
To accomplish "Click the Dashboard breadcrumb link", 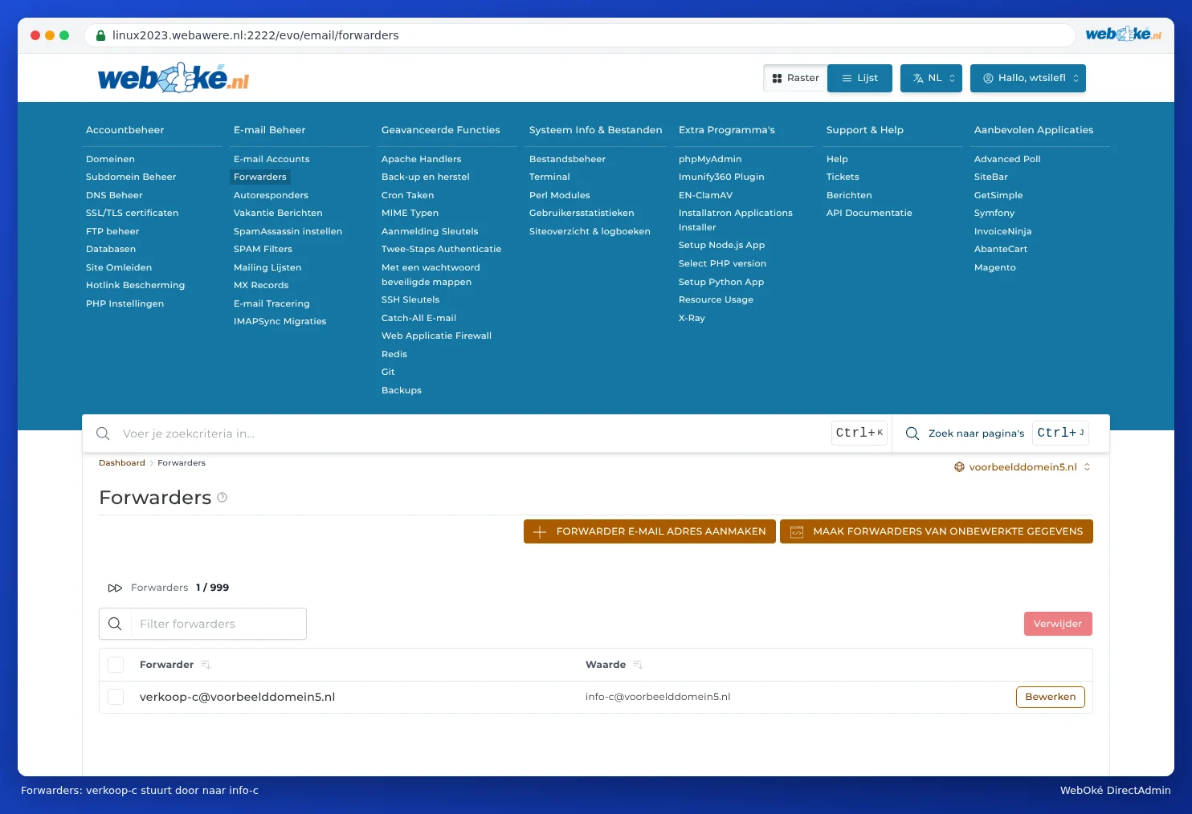I will [x=122, y=463].
